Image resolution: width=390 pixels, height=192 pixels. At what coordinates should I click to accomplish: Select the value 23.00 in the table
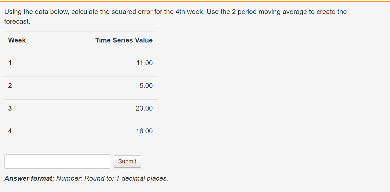(144, 108)
